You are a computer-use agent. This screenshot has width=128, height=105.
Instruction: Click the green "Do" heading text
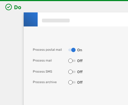pos(18,7)
